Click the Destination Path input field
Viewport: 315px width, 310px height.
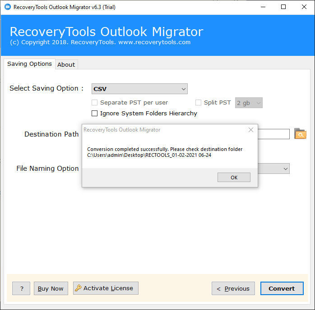273,134
